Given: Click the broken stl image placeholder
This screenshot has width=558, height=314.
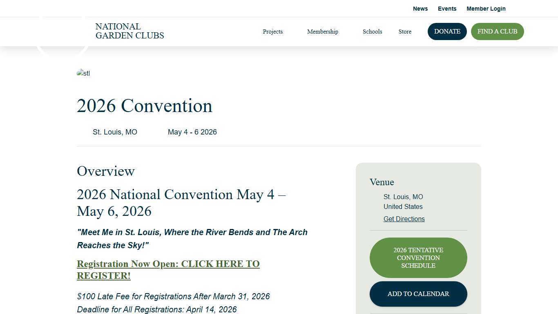Looking at the screenshot, I should 83,73.
